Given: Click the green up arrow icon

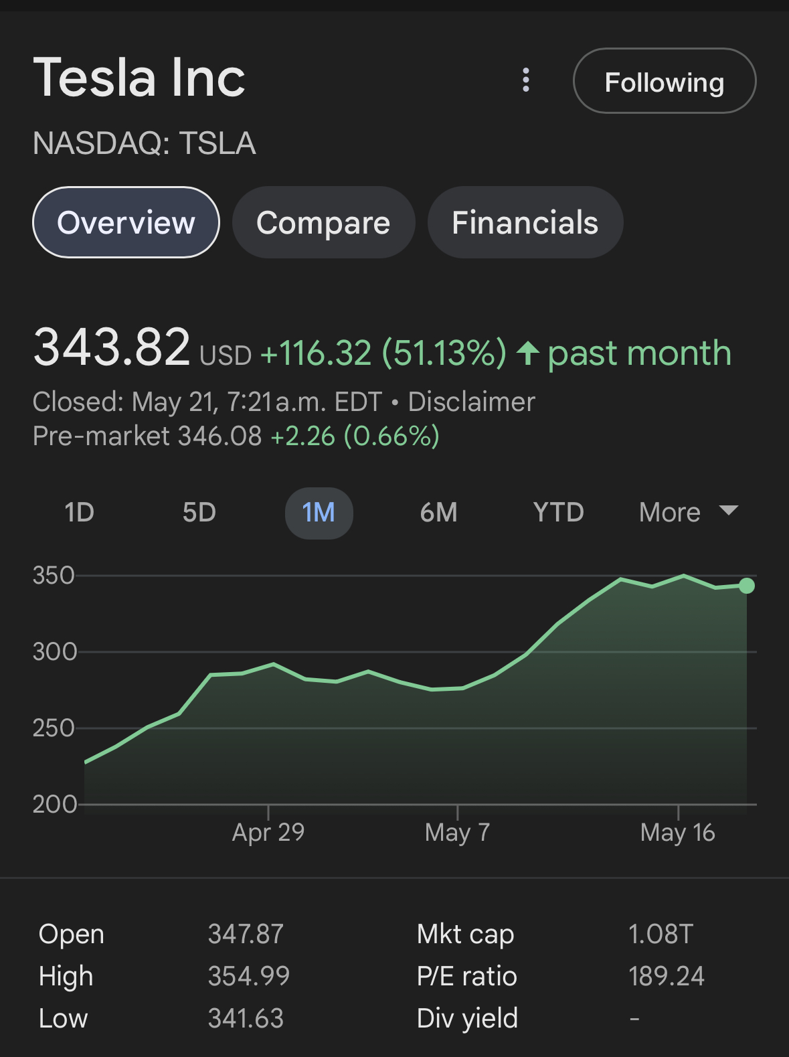Looking at the screenshot, I should [x=528, y=353].
